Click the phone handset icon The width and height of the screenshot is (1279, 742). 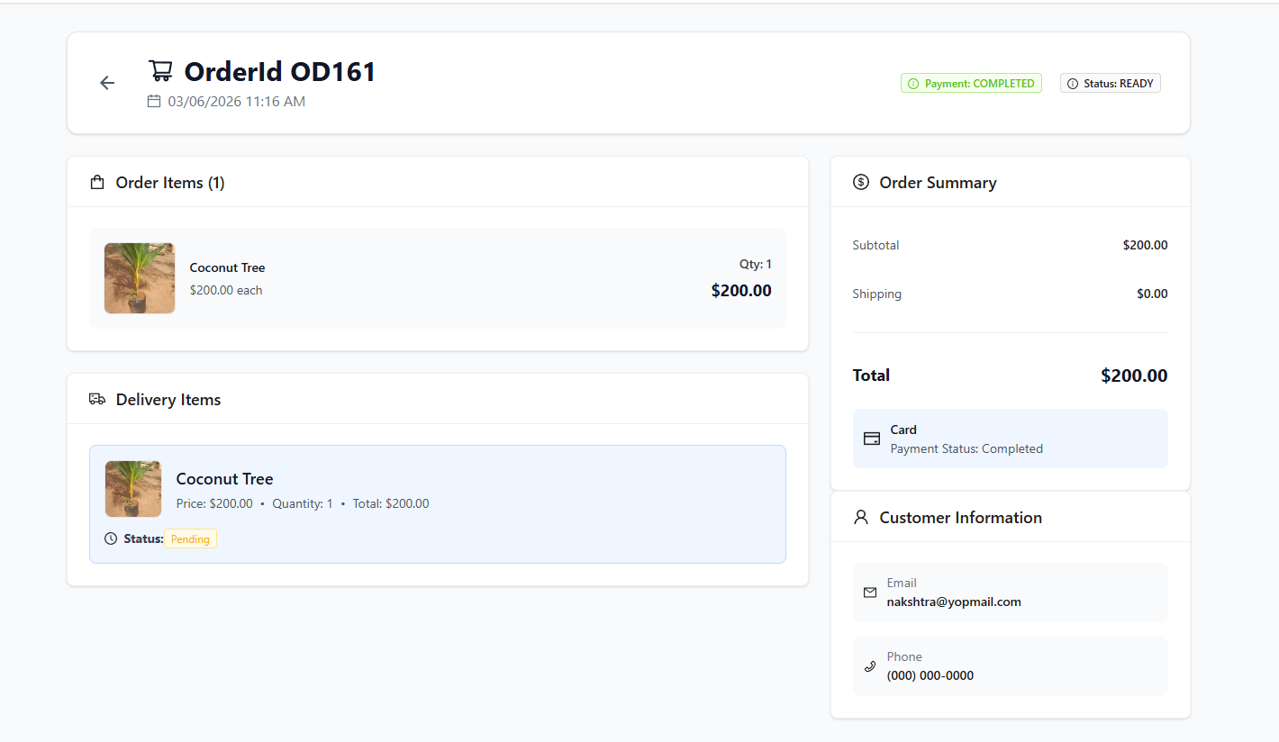(870, 666)
